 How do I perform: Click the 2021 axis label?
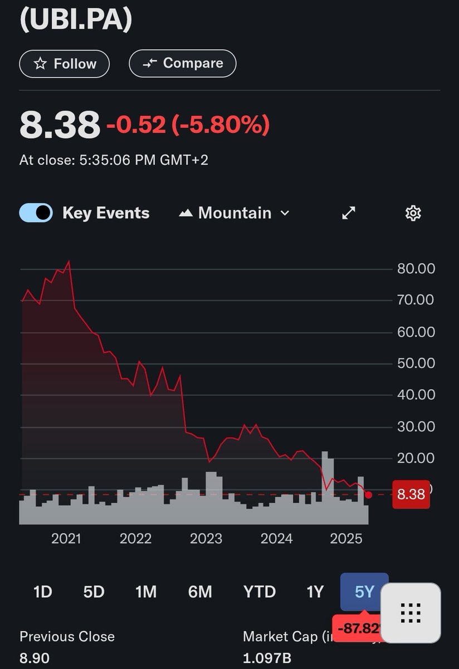point(66,539)
